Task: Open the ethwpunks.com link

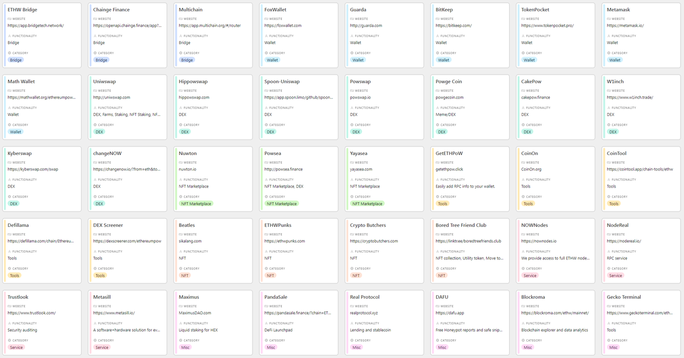Action: pos(284,241)
